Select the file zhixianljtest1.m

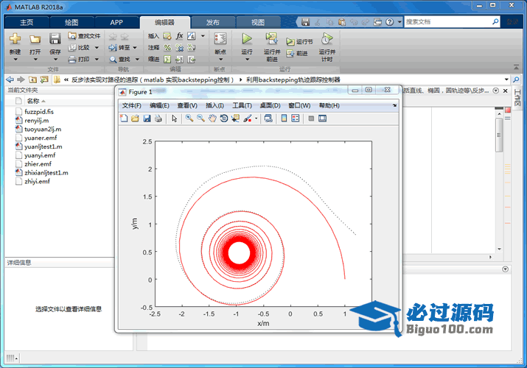click(46, 173)
